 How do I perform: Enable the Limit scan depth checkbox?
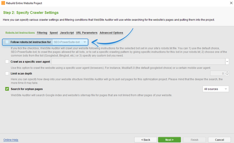[7, 73]
